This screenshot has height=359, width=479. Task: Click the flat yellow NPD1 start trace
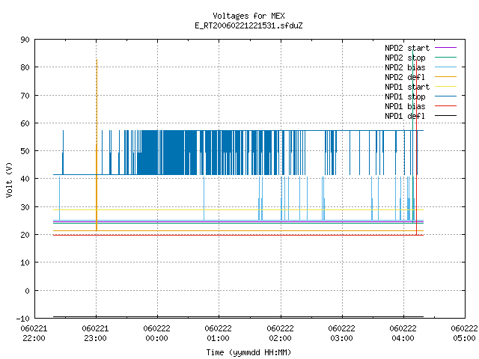[x=238, y=209]
